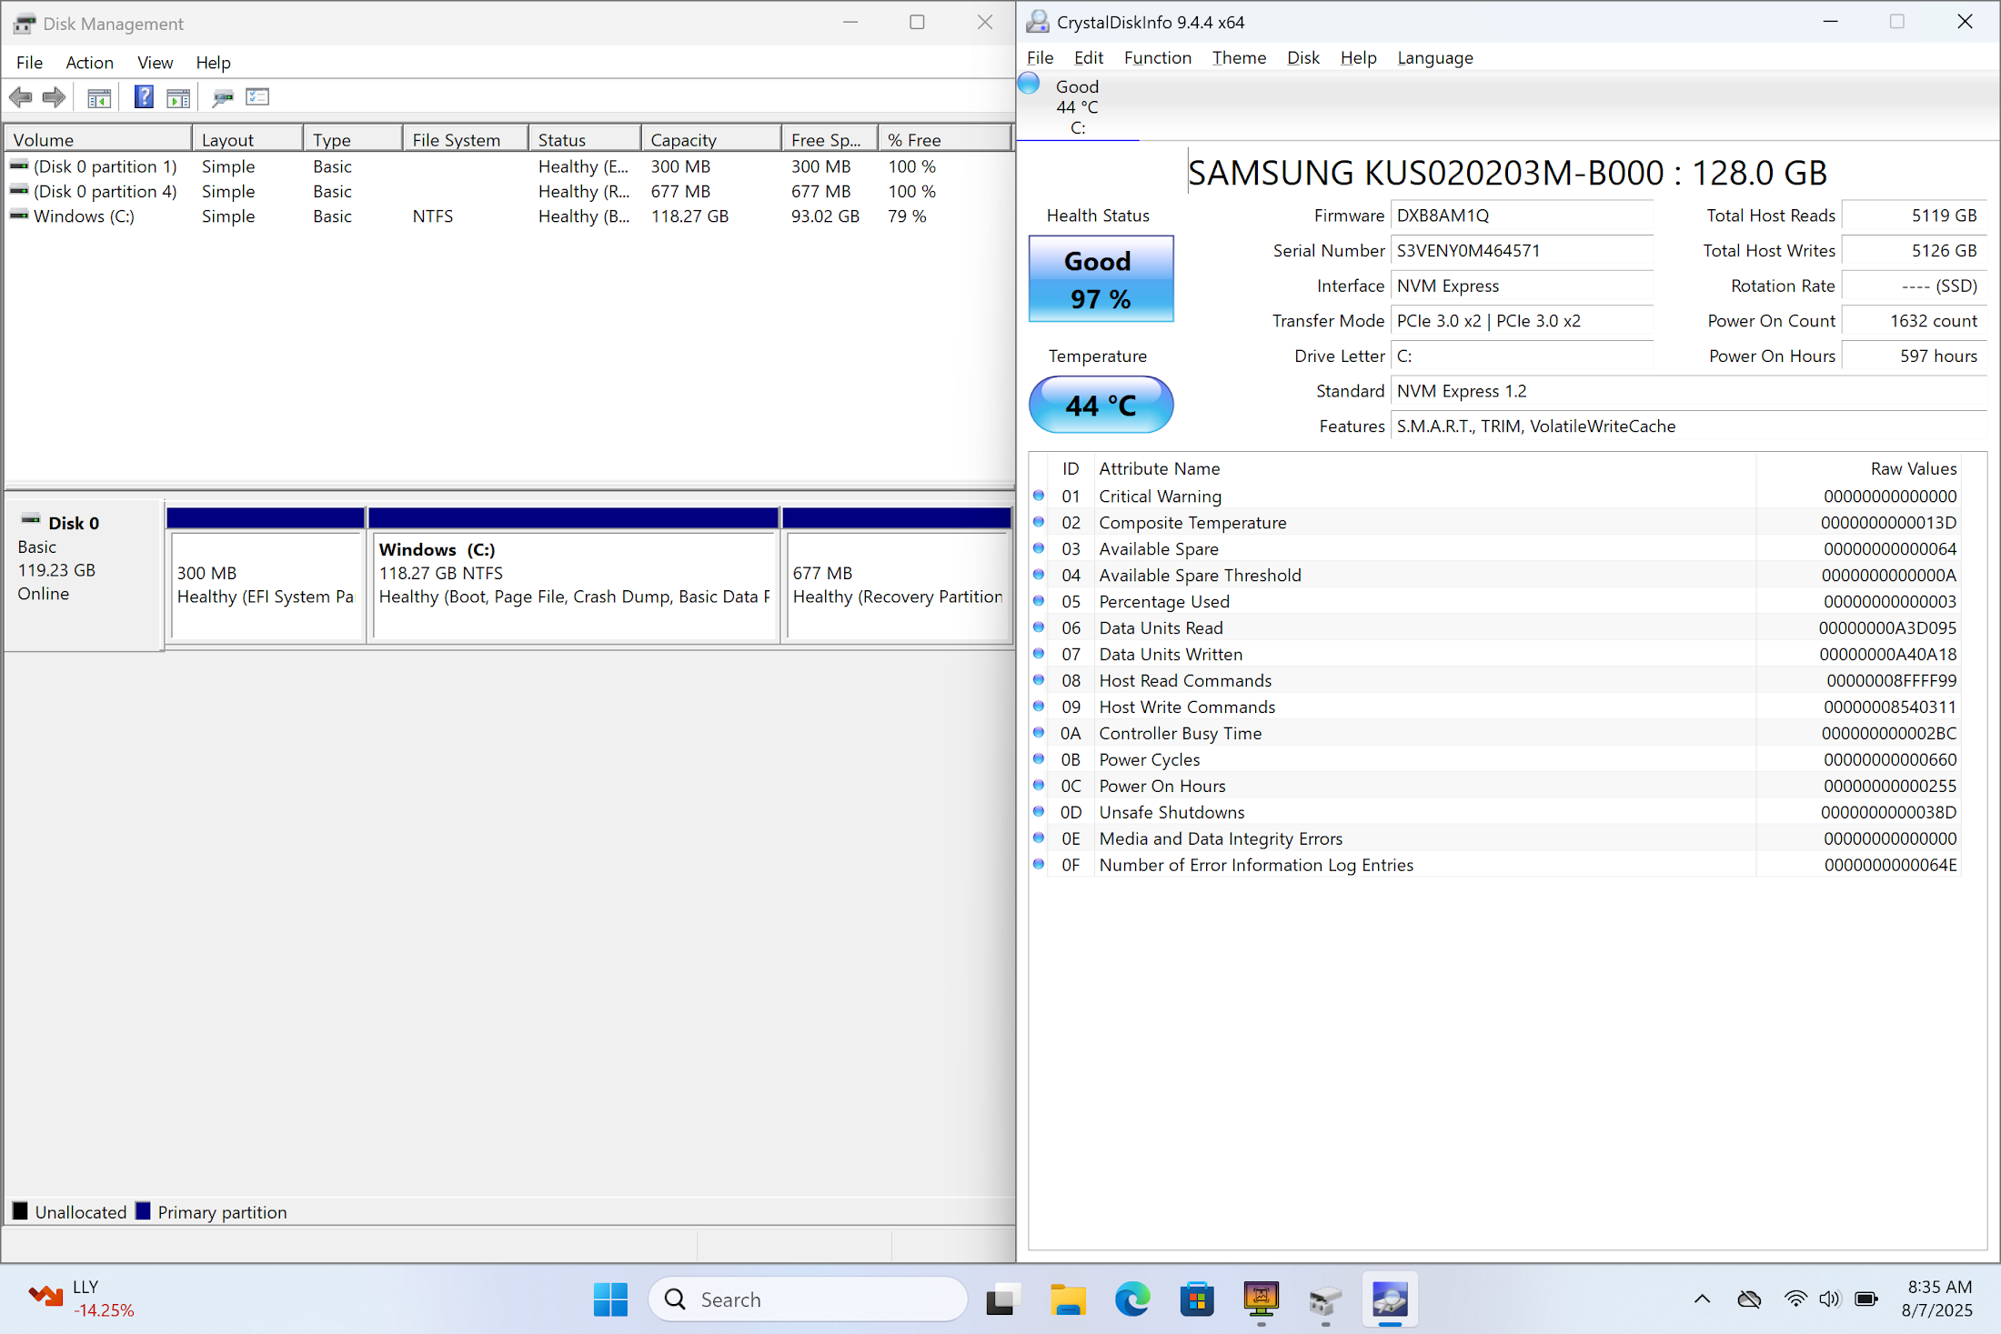Click the Back arrow in Disk Management toolbar

click(21, 97)
